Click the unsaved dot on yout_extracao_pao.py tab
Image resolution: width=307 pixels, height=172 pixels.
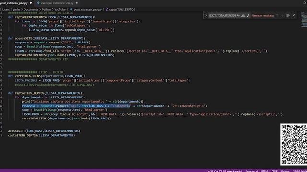tap(31, 3)
